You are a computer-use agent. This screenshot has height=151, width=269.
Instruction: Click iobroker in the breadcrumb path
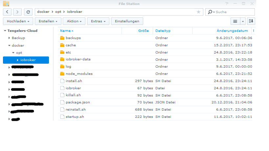[75, 12]
